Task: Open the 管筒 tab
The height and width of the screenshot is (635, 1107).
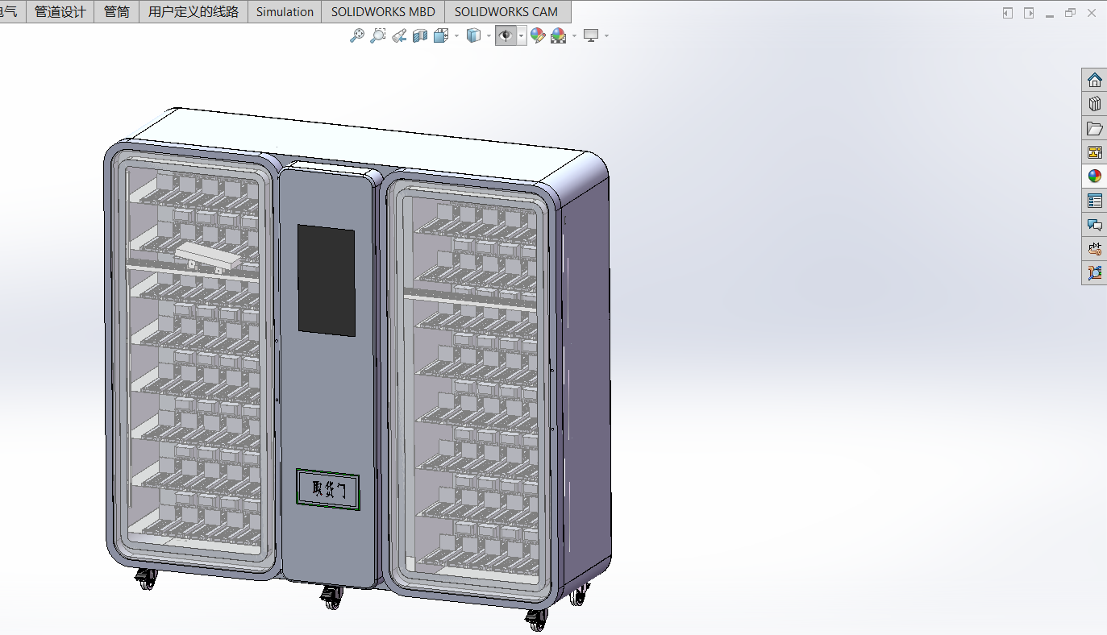Action: click(x=117, y=12)
